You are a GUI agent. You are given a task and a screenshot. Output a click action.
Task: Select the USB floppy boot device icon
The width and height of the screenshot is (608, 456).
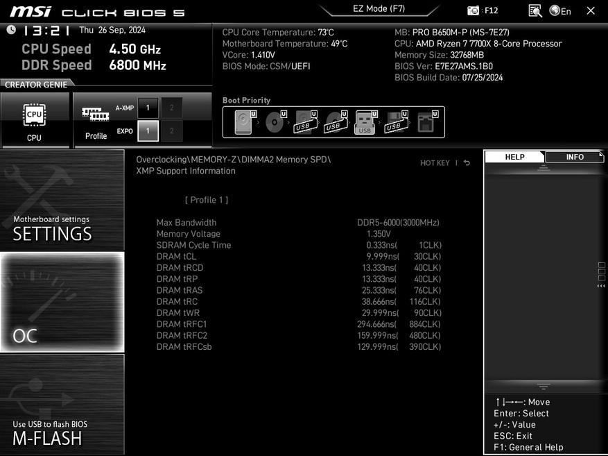[397, 122]
